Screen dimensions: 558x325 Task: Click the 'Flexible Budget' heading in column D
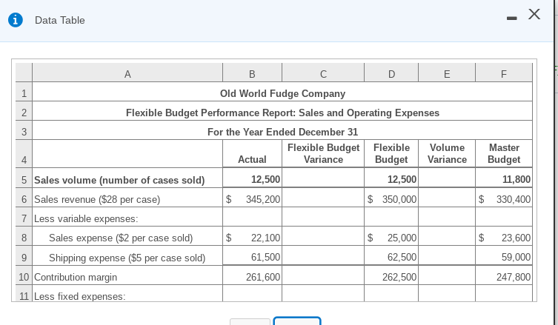click(391, 153)
